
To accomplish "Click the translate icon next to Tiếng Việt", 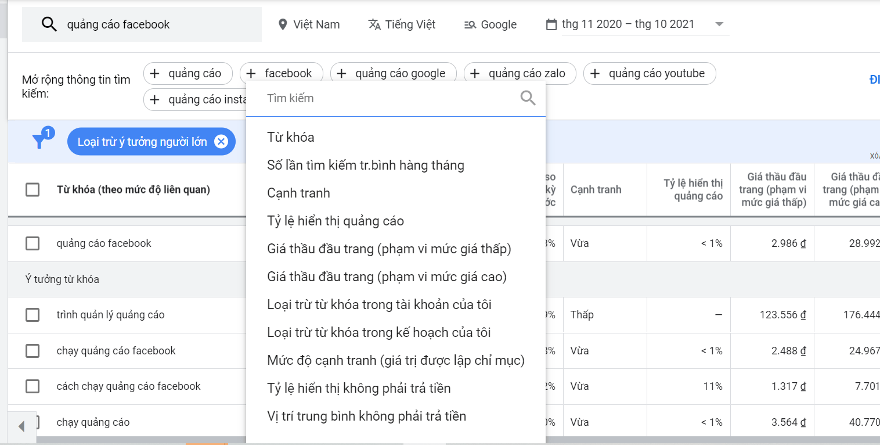I will tap(374, 24).
